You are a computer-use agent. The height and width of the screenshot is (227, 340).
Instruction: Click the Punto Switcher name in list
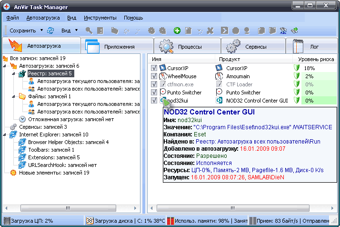(184, 93)
